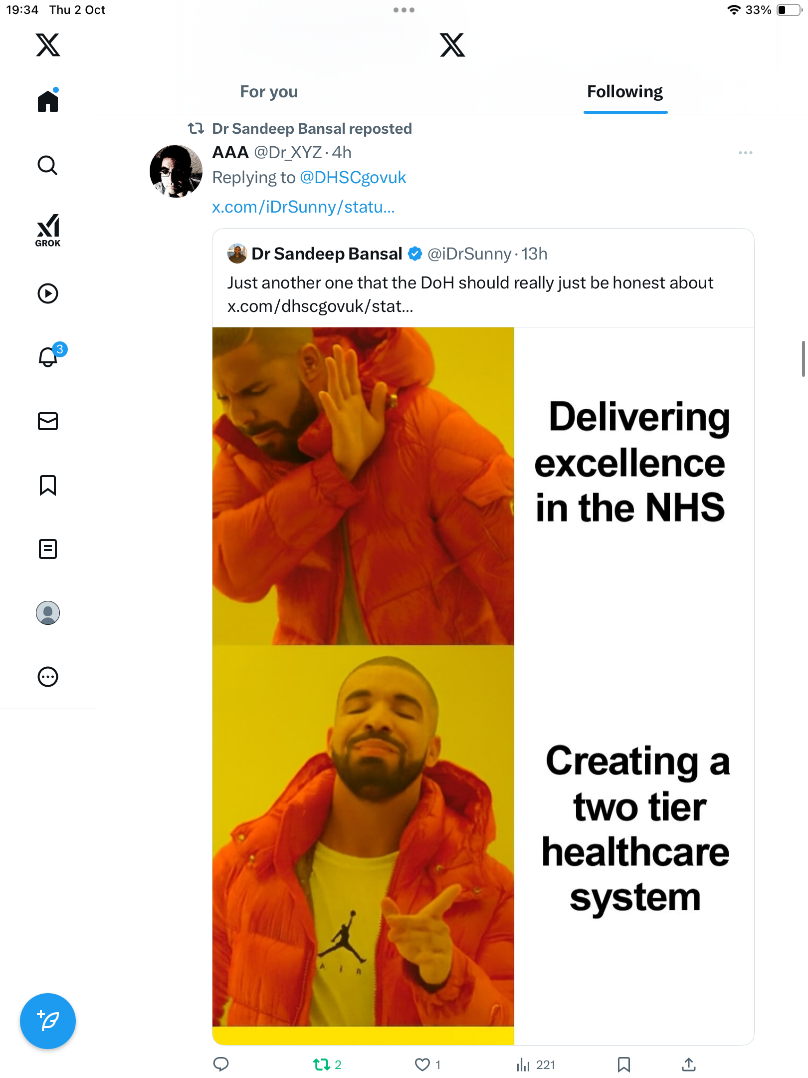Open the three-dot menu on AAA post

(x=745, y=153)
